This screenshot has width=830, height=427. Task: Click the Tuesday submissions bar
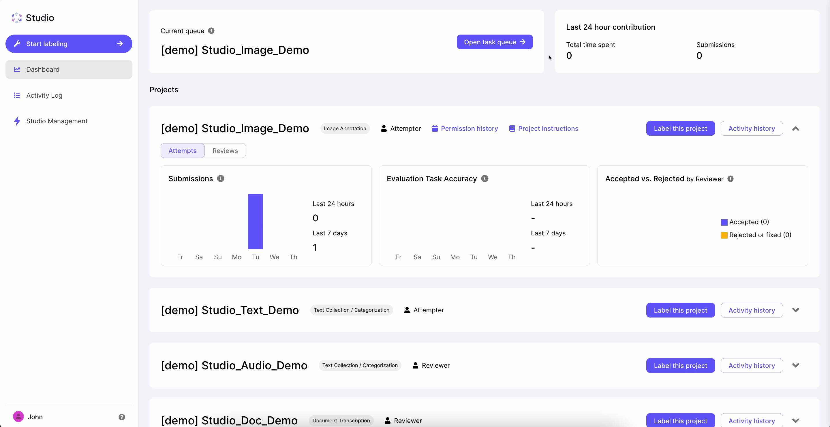pyautogui.click(x=255, y=222)
